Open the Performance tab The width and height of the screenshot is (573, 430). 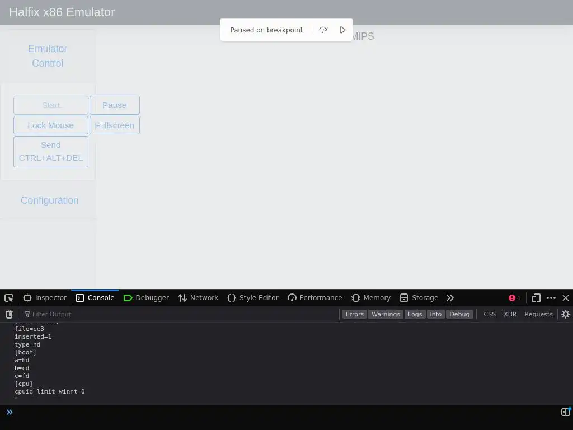(314, 298)
